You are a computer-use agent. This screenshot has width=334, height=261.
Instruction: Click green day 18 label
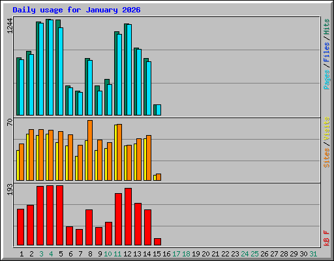tap(186, 254)
